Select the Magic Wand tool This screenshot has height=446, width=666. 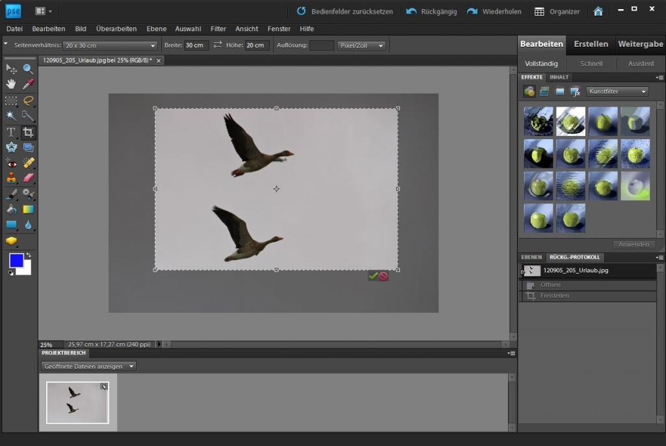point(11,116)
